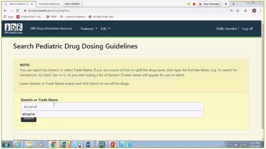Click the round extension icon beside the star
Viewport: 266px width, 149px height.
point(245,11)
